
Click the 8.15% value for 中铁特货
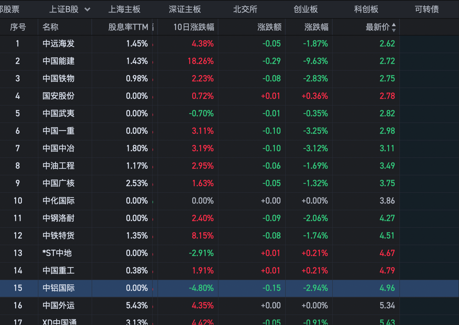pyautogui.click(x=203, y=236)
